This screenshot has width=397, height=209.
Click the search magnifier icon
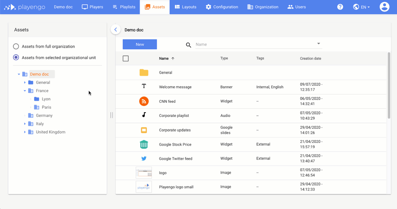(x=188, y=45)
